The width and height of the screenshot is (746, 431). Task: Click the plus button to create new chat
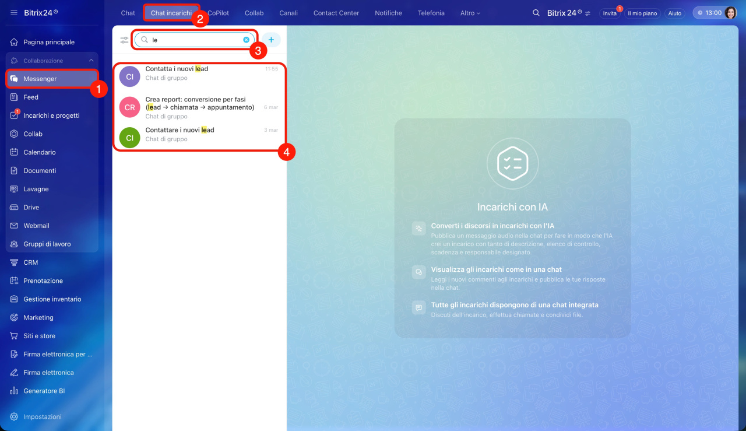(271, 40)
